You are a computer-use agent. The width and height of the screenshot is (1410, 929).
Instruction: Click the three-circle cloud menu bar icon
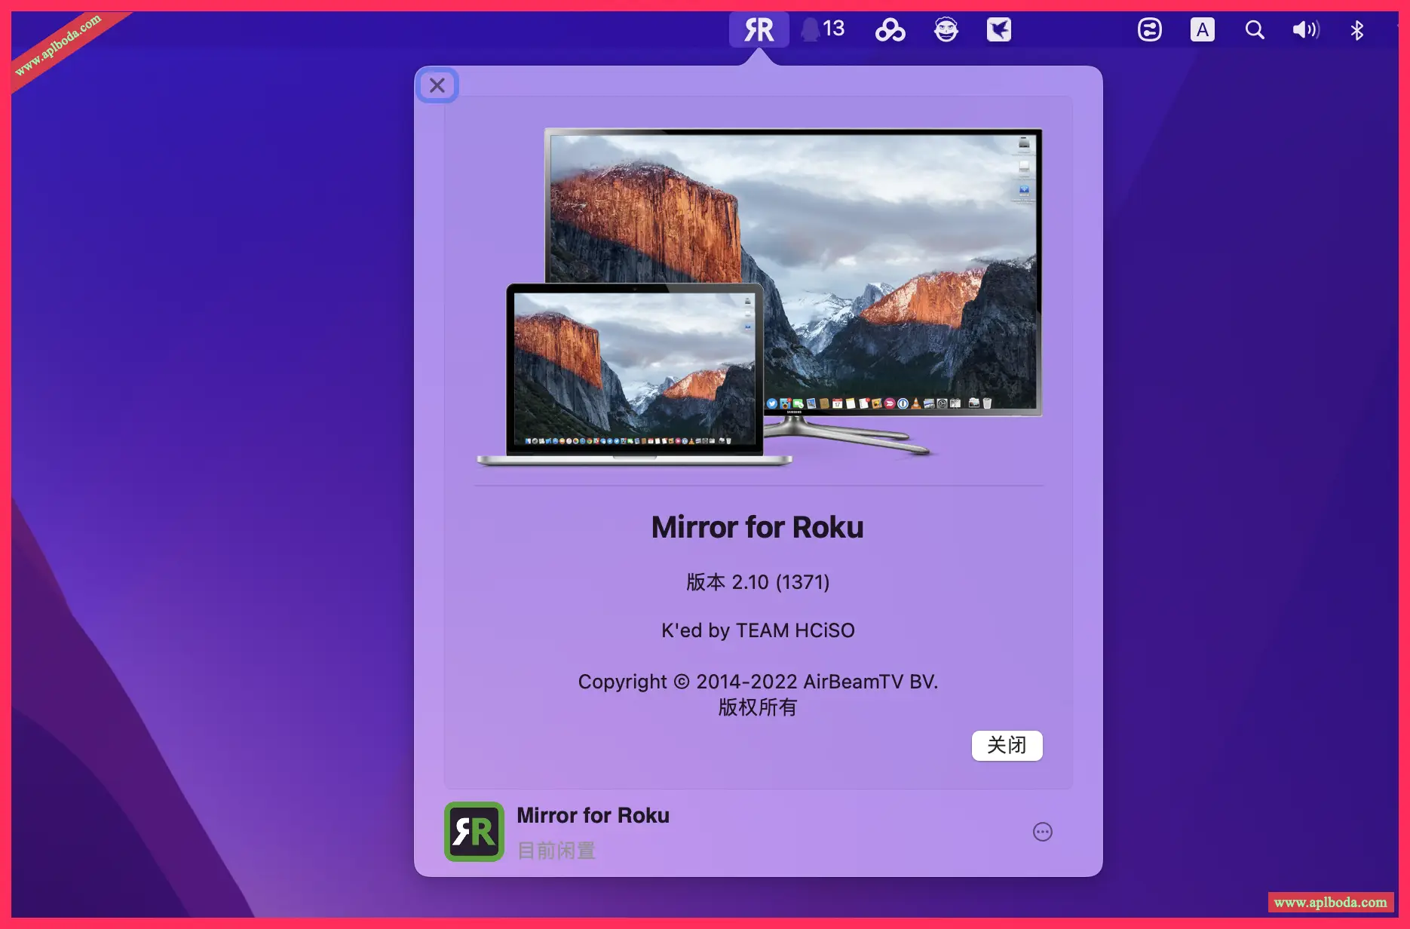pos(890,30)
